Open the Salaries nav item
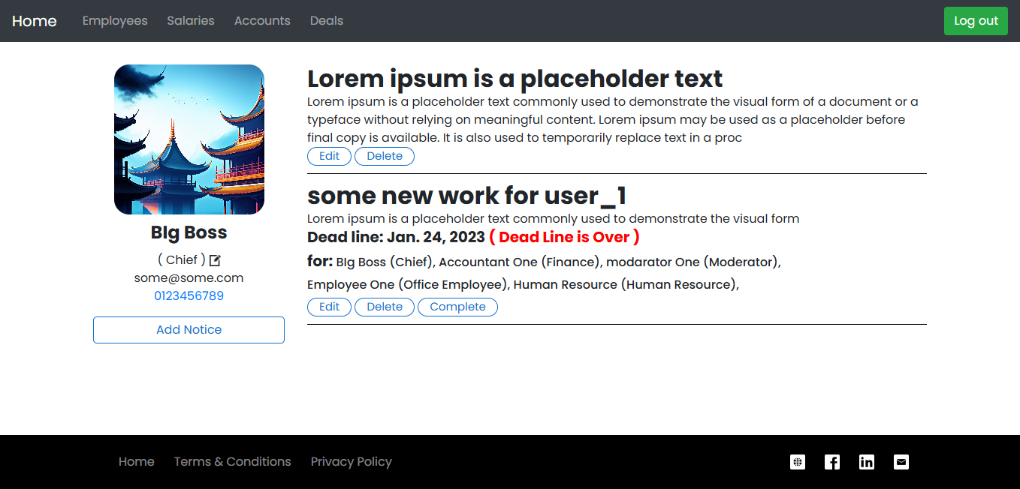 [191, 21]
